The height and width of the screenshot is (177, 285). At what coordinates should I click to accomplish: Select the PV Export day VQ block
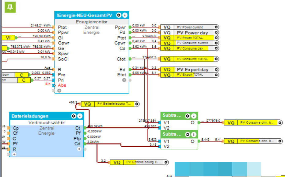coord(190,70)
